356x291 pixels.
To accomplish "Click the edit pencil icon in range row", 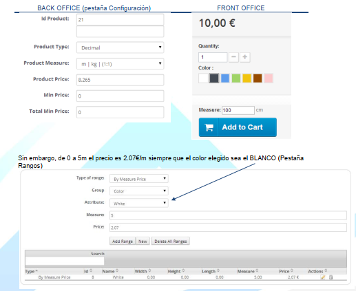I will coord(323,277).
